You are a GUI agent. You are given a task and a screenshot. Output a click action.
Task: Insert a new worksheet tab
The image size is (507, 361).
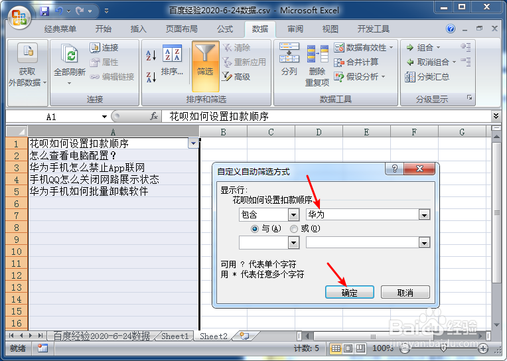pos(244,336)
